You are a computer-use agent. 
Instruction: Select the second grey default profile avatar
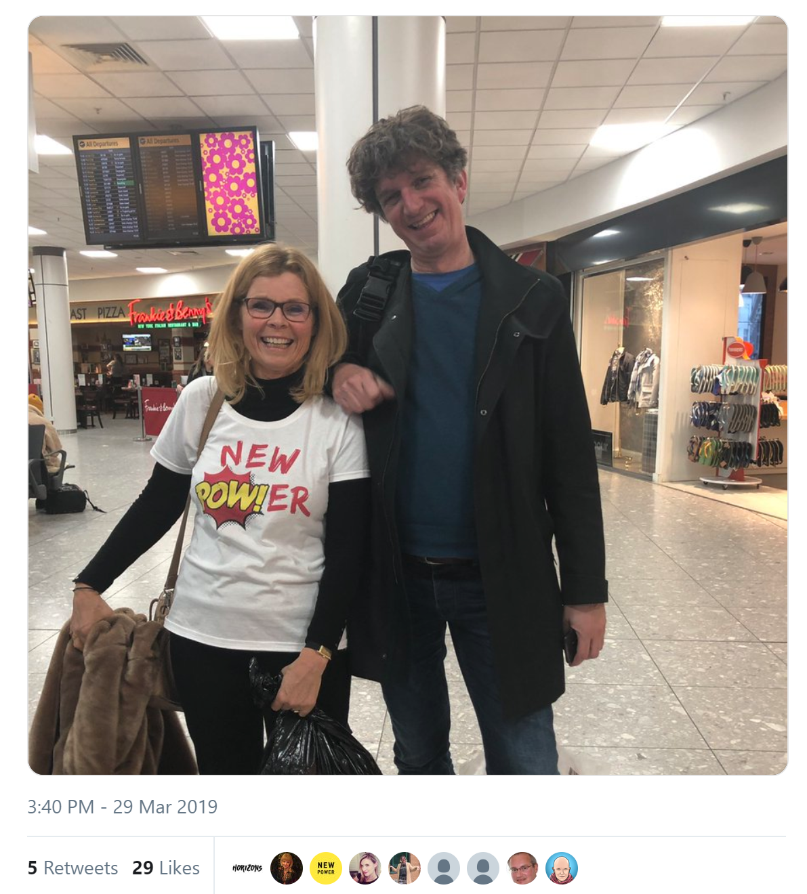point(483,868)
